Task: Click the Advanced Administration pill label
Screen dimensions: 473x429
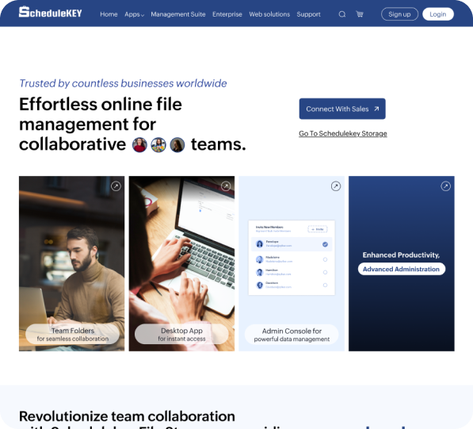Action: tap(401, 269)
